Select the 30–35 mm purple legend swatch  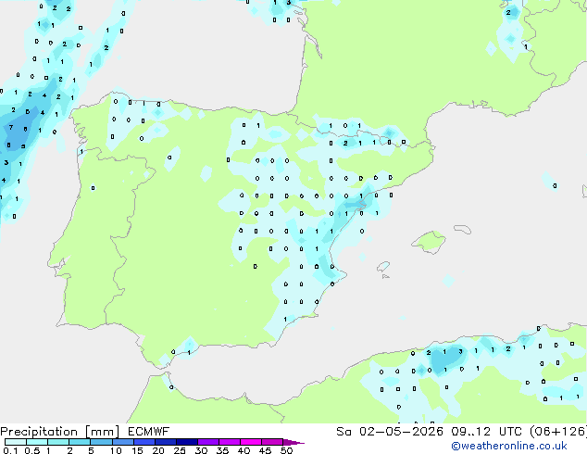[x=207, y=442]
